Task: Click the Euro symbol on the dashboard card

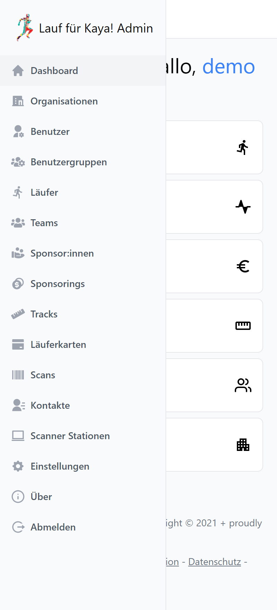Action: 243,266
